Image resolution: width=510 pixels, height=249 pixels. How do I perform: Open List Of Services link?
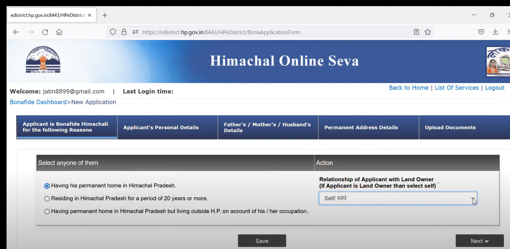457,87
